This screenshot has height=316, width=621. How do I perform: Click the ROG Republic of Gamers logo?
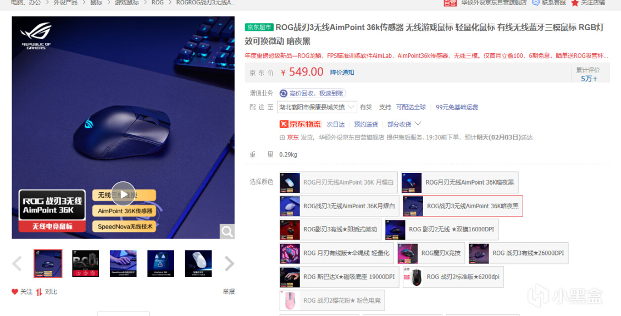pyautogui.click(x=36, y=36)
